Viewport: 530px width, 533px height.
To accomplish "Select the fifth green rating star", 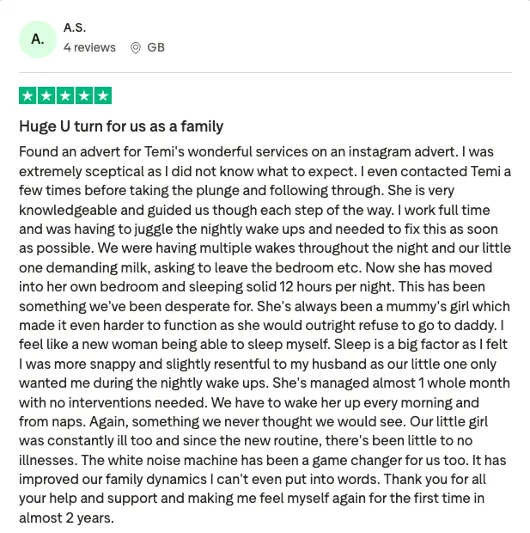I will (x=103, y=95).
